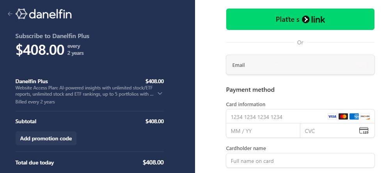Click the Add promotion code button
This screenshot has height=173, width=385.
point(46,138)
